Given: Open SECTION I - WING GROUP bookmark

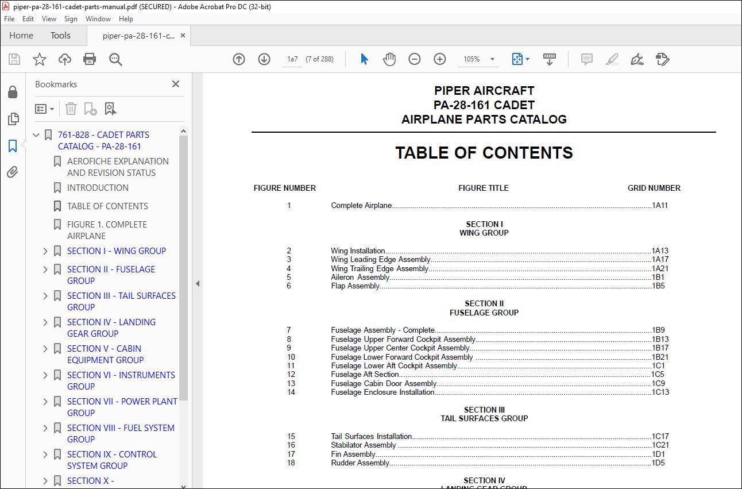Looking at the screenshot, I should coord(117,251).
